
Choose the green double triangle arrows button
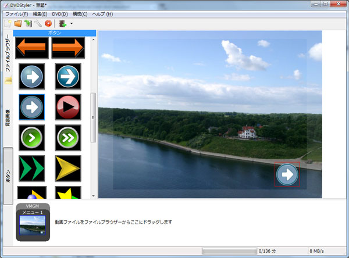[x=31, y=169]
